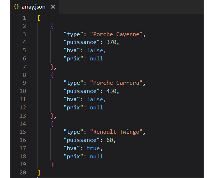
Task: Click the "Porche Carrera" string value
Action: [x=116, y=83]
